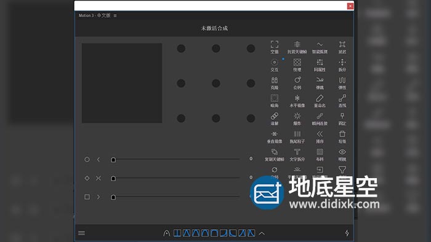Select the 重命名 rename pencil tool
Image resolution: width=431 pixels, height=242 pixels.
[320, 101]
